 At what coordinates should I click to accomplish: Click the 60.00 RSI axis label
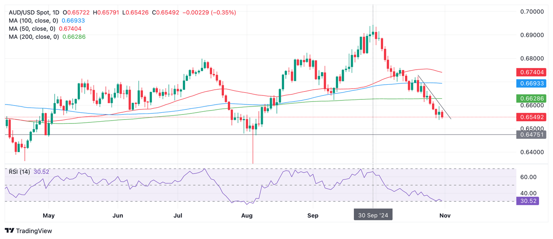(529, 177)
